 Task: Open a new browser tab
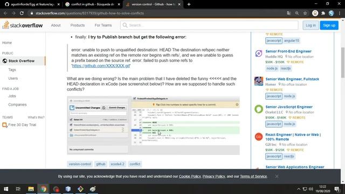pos(189,4)
